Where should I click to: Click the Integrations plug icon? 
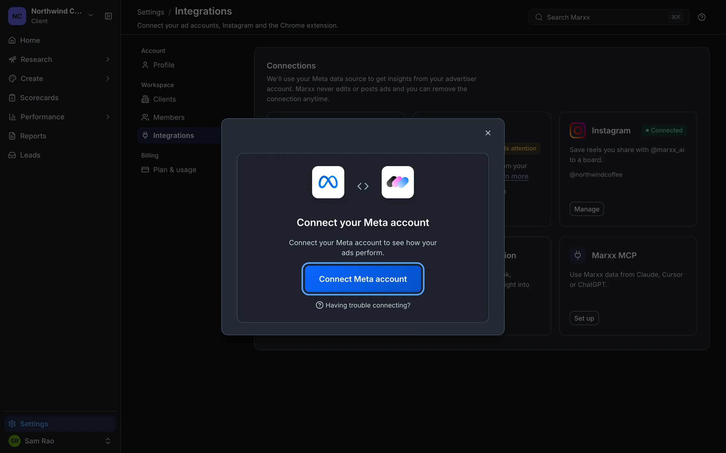coord(145,135)
